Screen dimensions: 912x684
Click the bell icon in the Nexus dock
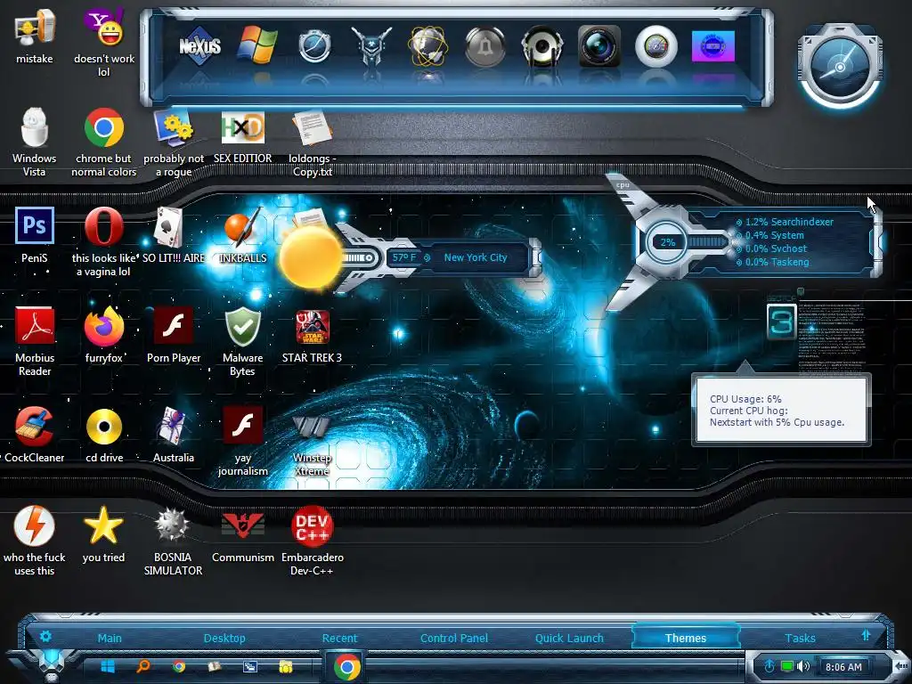point(485,46)
